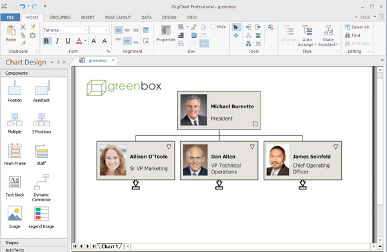The width and height of the screenshot is (387, 252).
Task: Click the decrease font size icon
Action: pyautogui.click(x=104, y=41)
